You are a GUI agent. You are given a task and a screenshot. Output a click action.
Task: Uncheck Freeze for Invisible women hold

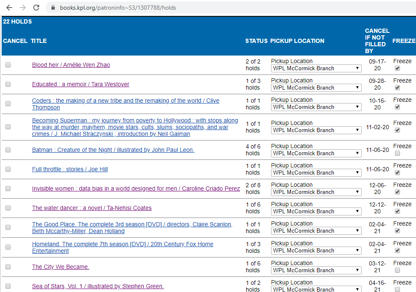pyautogui.click(x=397, y=192)
